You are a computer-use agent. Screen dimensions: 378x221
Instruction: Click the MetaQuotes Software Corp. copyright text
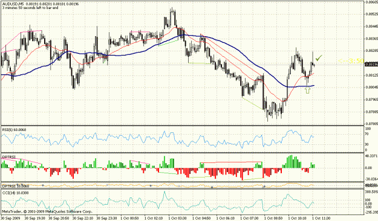click(x=47, y=211)
